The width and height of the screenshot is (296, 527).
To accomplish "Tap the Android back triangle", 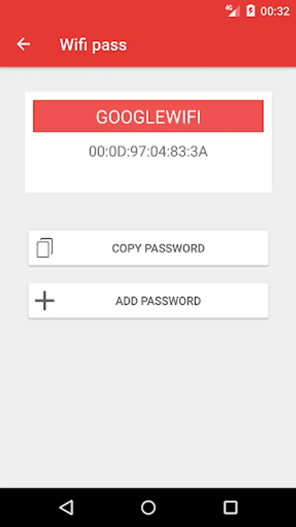I will click(67, 507).
